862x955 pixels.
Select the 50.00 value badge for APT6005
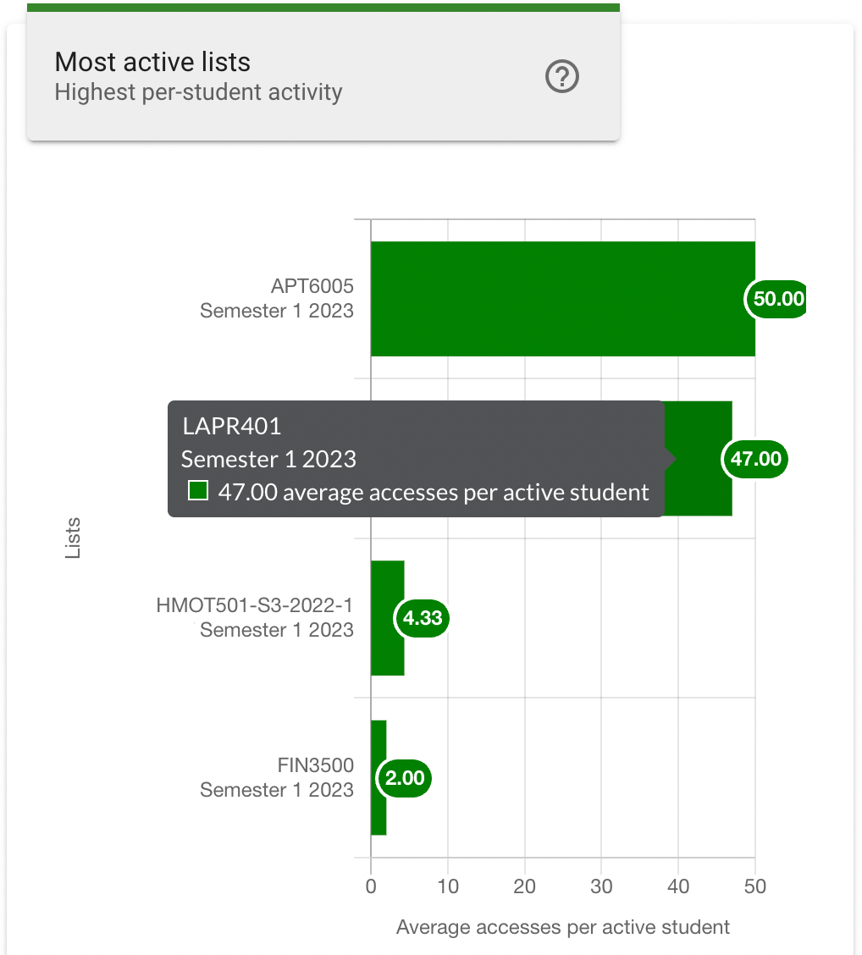pyautogui.click(x=774, y=299)
